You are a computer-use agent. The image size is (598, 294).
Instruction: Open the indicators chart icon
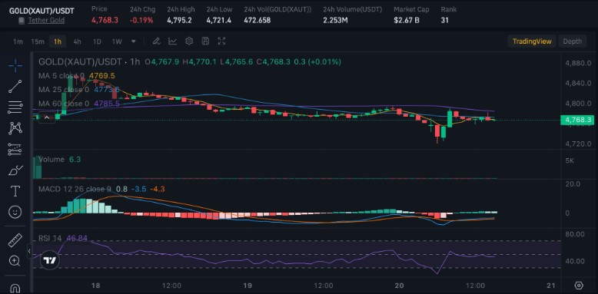(173, 41)
